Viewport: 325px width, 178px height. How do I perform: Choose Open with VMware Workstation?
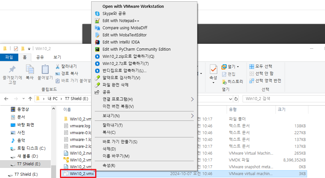tap(133, 6)
